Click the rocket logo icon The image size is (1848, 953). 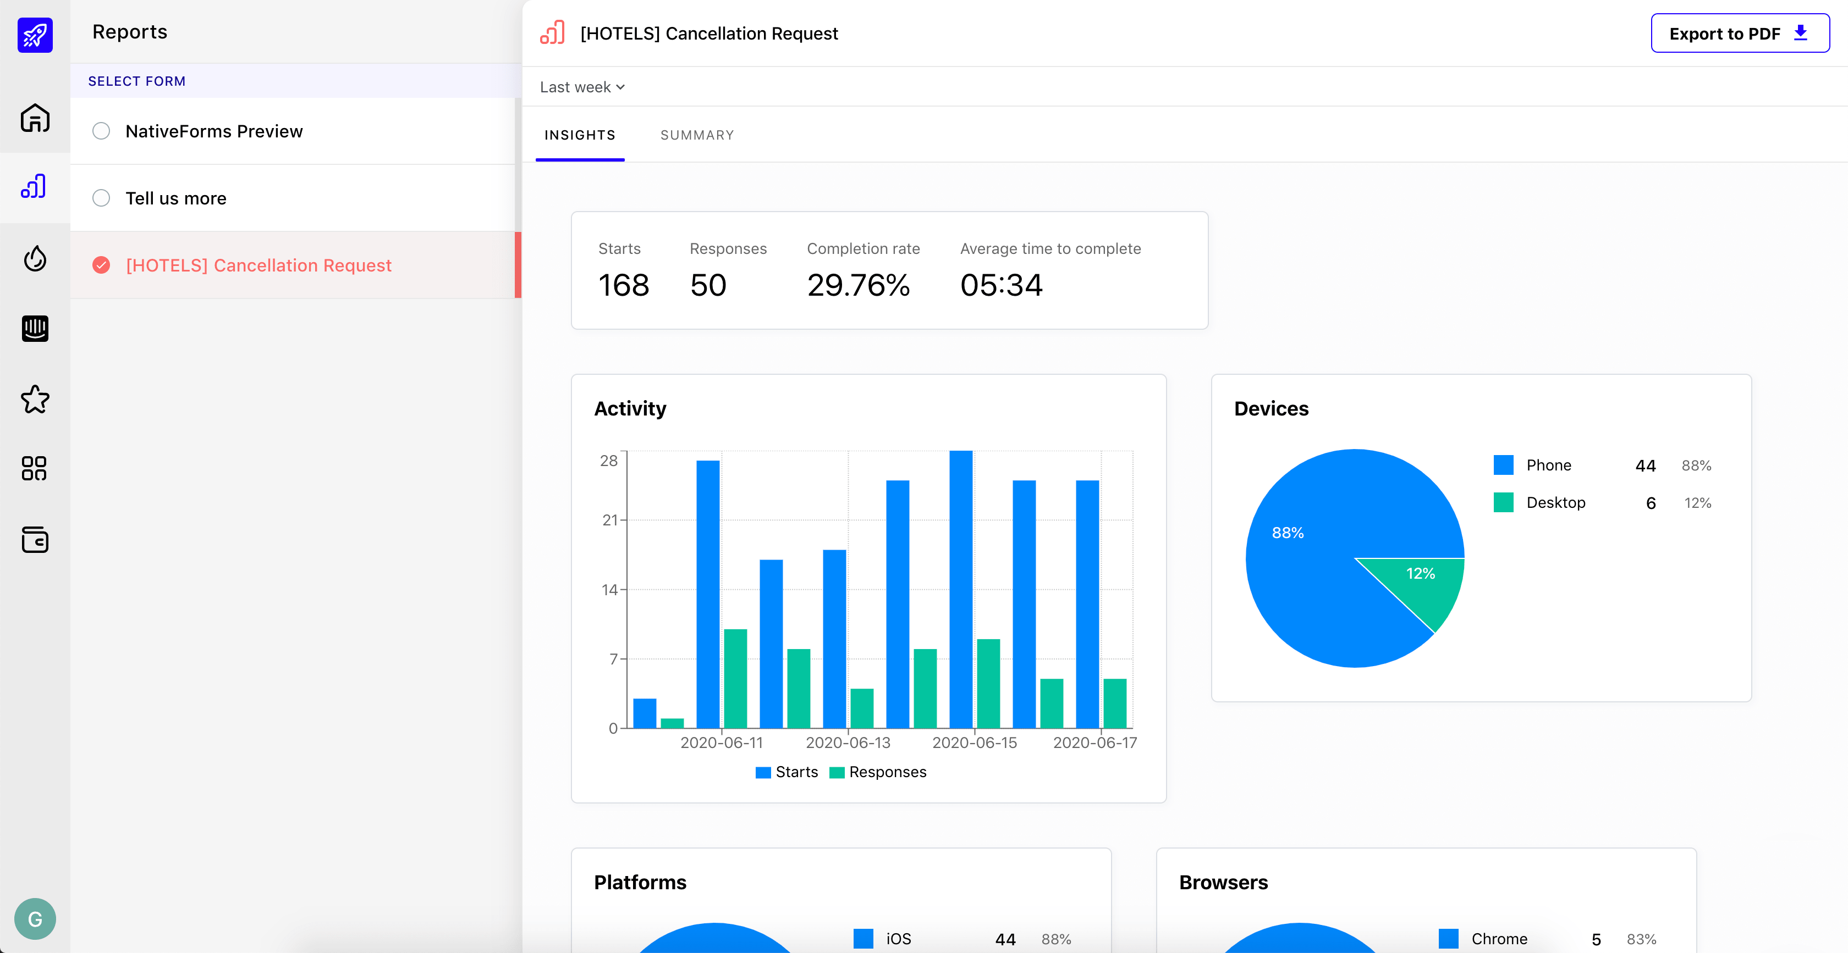pos(35,35)
